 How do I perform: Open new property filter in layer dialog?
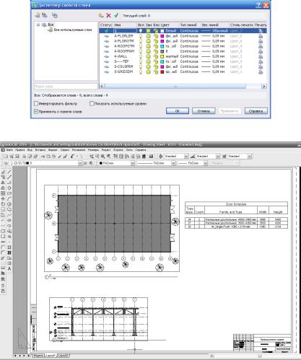(x=38, y=15)
